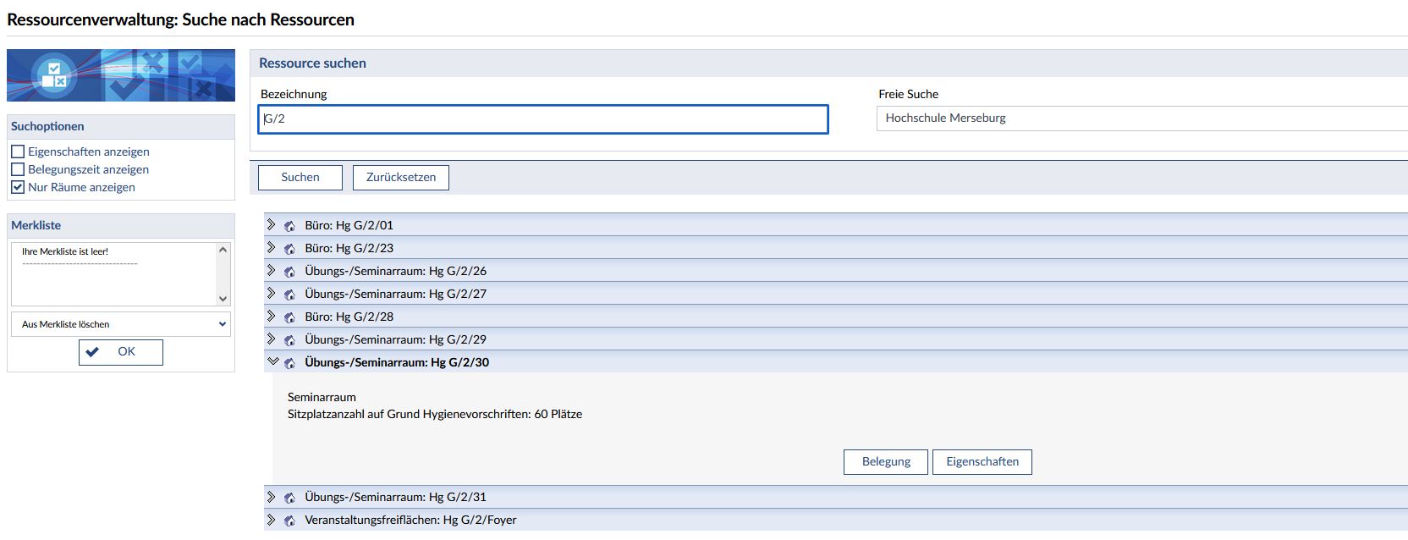The width and height of the screenshot is (1408, 540).
Task: Click the room icon next to Hg G/2/27
Action: (289, 295)
